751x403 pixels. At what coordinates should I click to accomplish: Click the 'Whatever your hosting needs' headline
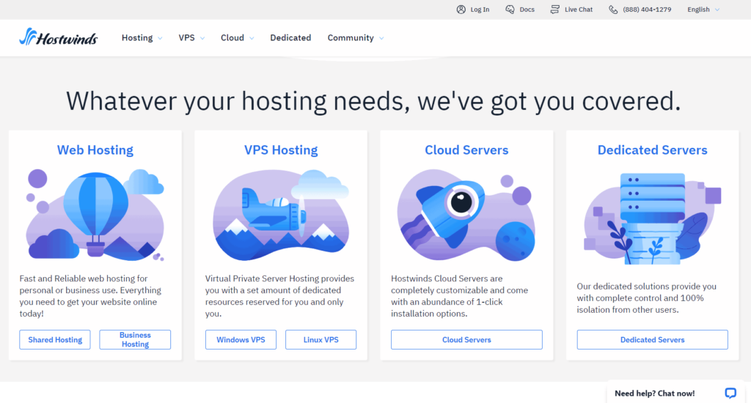tap(373, 101)
